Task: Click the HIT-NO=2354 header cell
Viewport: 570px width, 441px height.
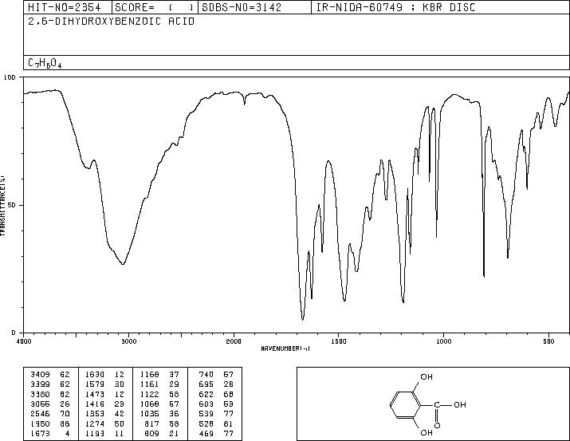Action: click(68, 7)
